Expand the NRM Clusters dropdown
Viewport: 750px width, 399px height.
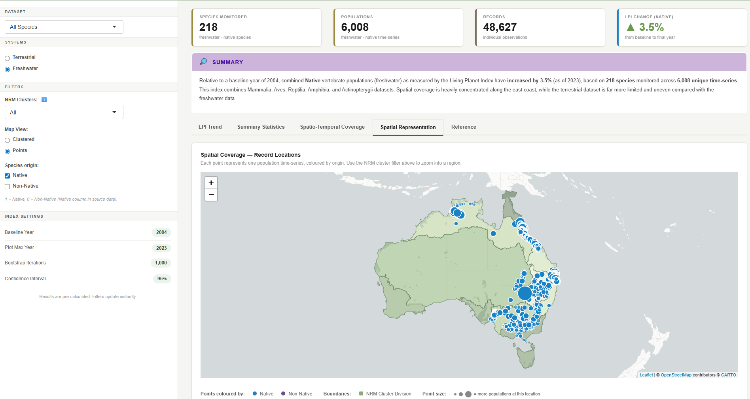click(x=64, y=112)
